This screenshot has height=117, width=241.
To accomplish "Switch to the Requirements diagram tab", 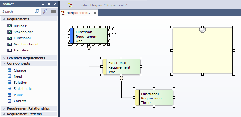I will [x=79, y=13].
